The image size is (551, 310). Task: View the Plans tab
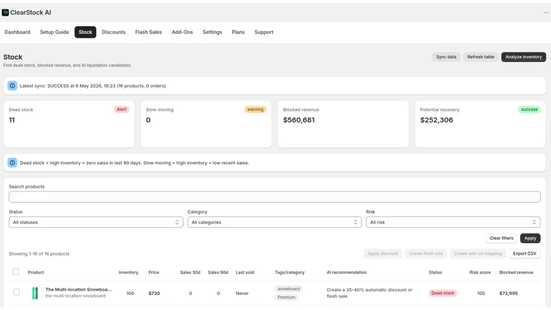[238, 32]
